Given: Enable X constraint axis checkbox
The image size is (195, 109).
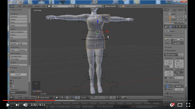Looking at the screenshot, I should 11,81.
